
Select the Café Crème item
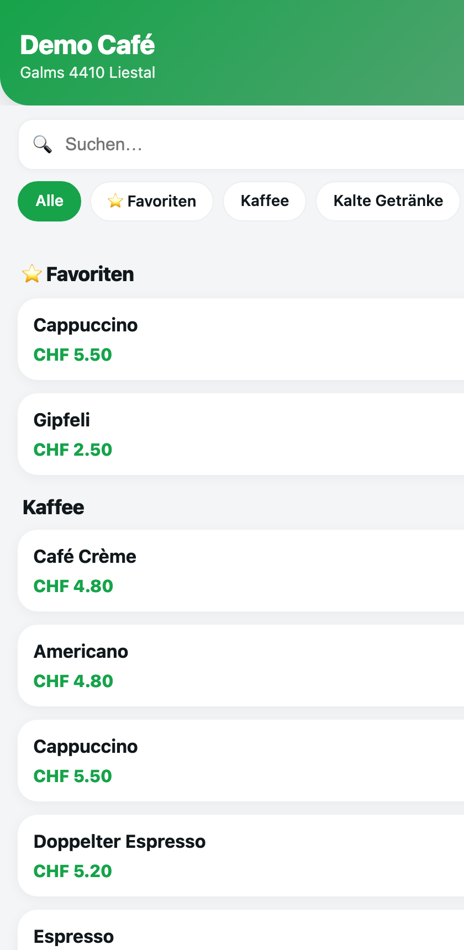point(241,571)
